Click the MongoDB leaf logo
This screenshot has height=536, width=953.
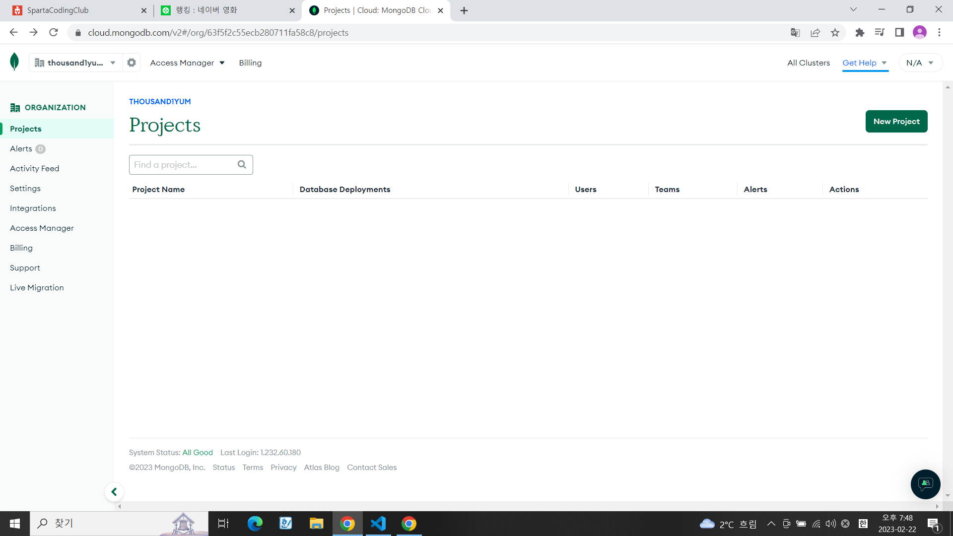tap(14, 62)
